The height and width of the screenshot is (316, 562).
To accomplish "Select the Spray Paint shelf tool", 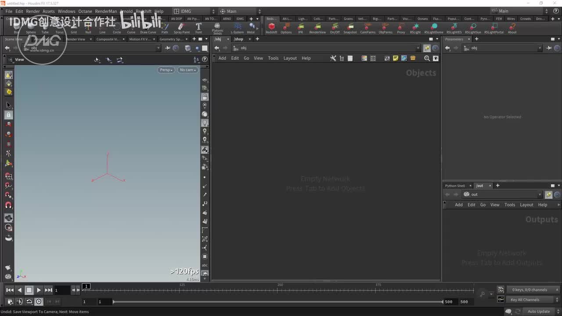I will pyautogui.click(x=181, y=27).
